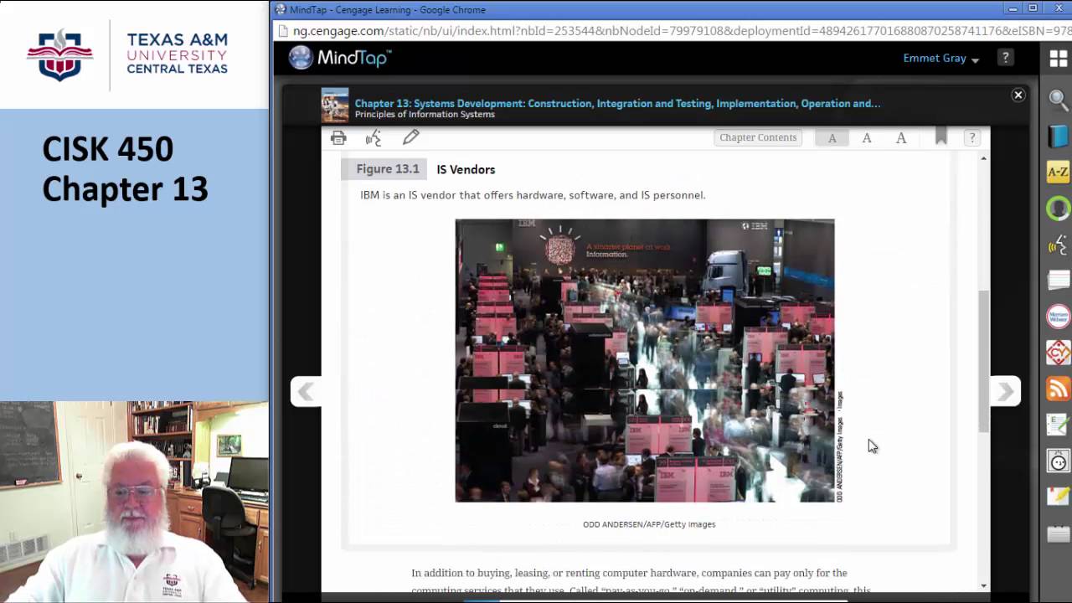Click the Figure 13.1 label
Screen dimensions: 1072x603
(x=387, y=169)
